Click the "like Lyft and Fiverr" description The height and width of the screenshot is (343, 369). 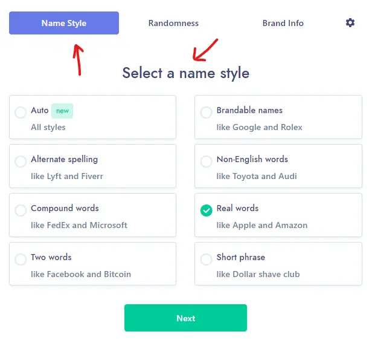[67, 176]
